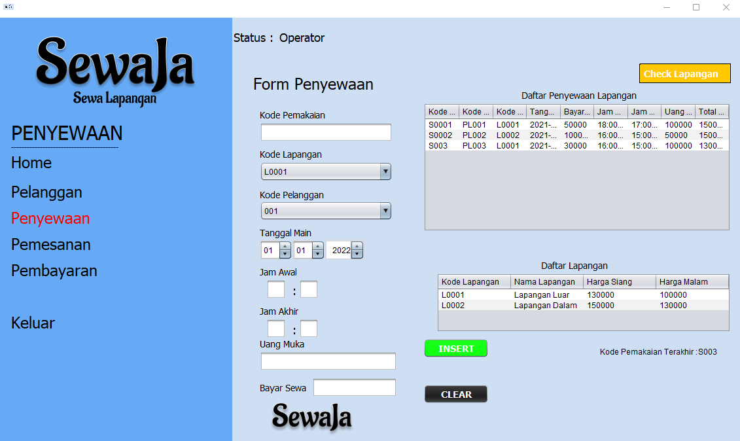Image resolution: width=740 pixels, height=441 pixels.
Task: Focus the Kode Pemakaian text field
Action: tap(326, 133)
